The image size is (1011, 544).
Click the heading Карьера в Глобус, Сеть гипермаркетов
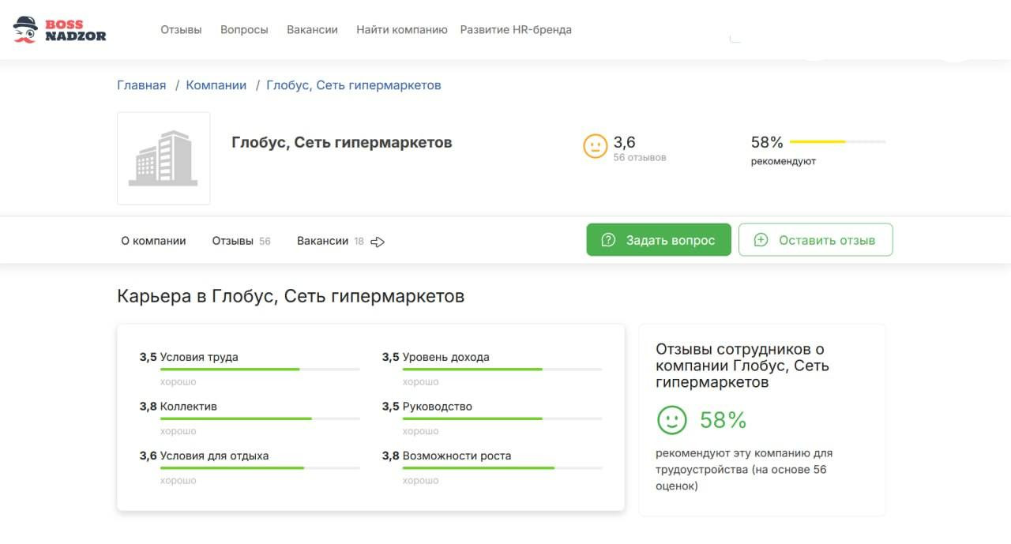point(291,296)
